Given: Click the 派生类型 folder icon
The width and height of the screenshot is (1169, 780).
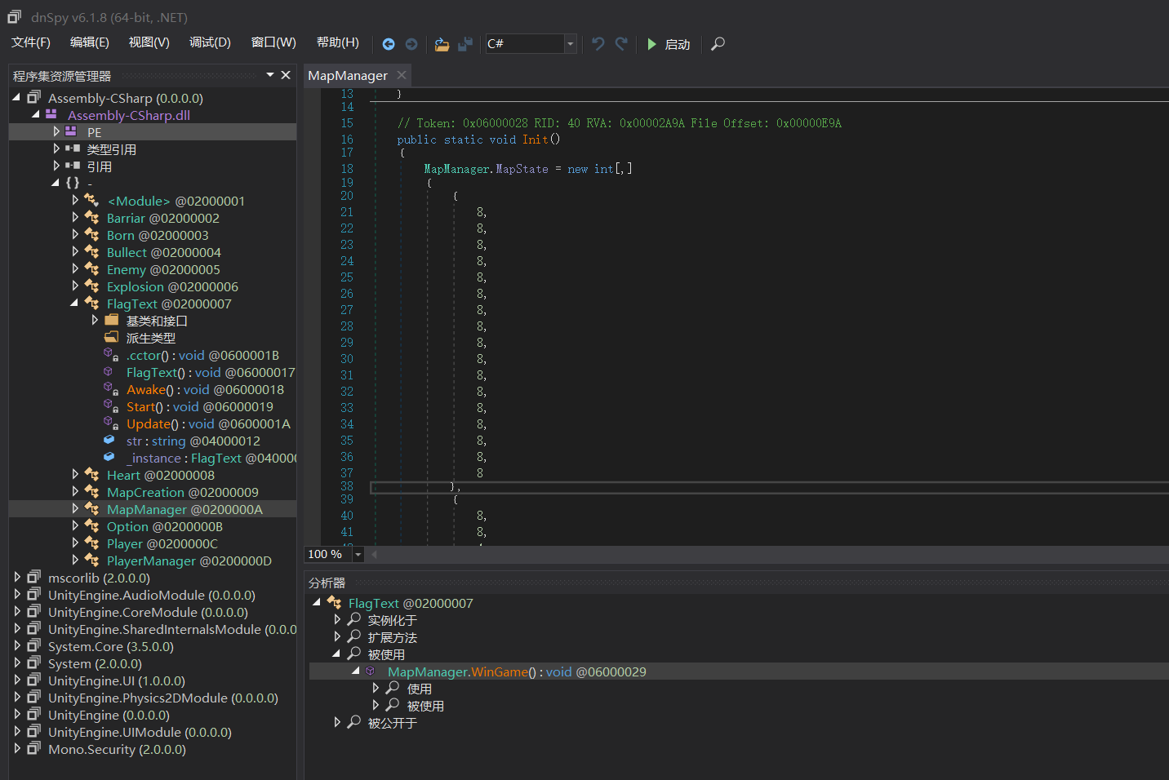Looking at the screenshot, I should 112,337.
